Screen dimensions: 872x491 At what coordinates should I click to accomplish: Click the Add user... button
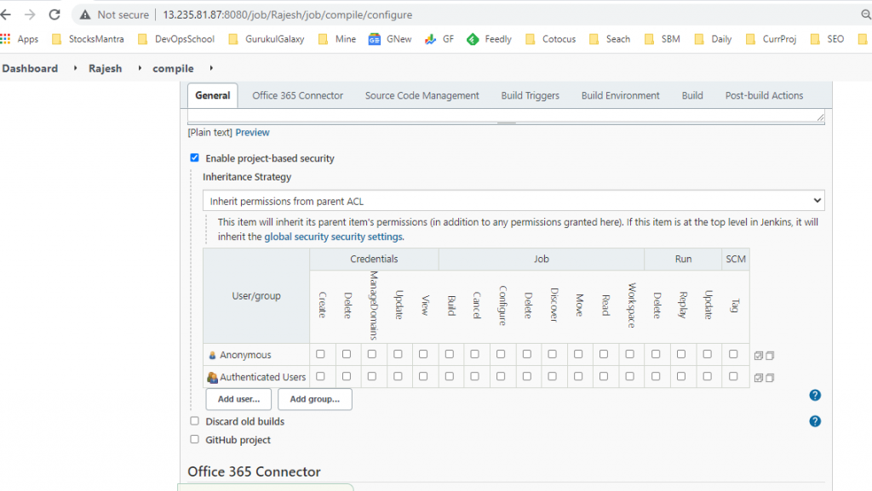point(238,399)
